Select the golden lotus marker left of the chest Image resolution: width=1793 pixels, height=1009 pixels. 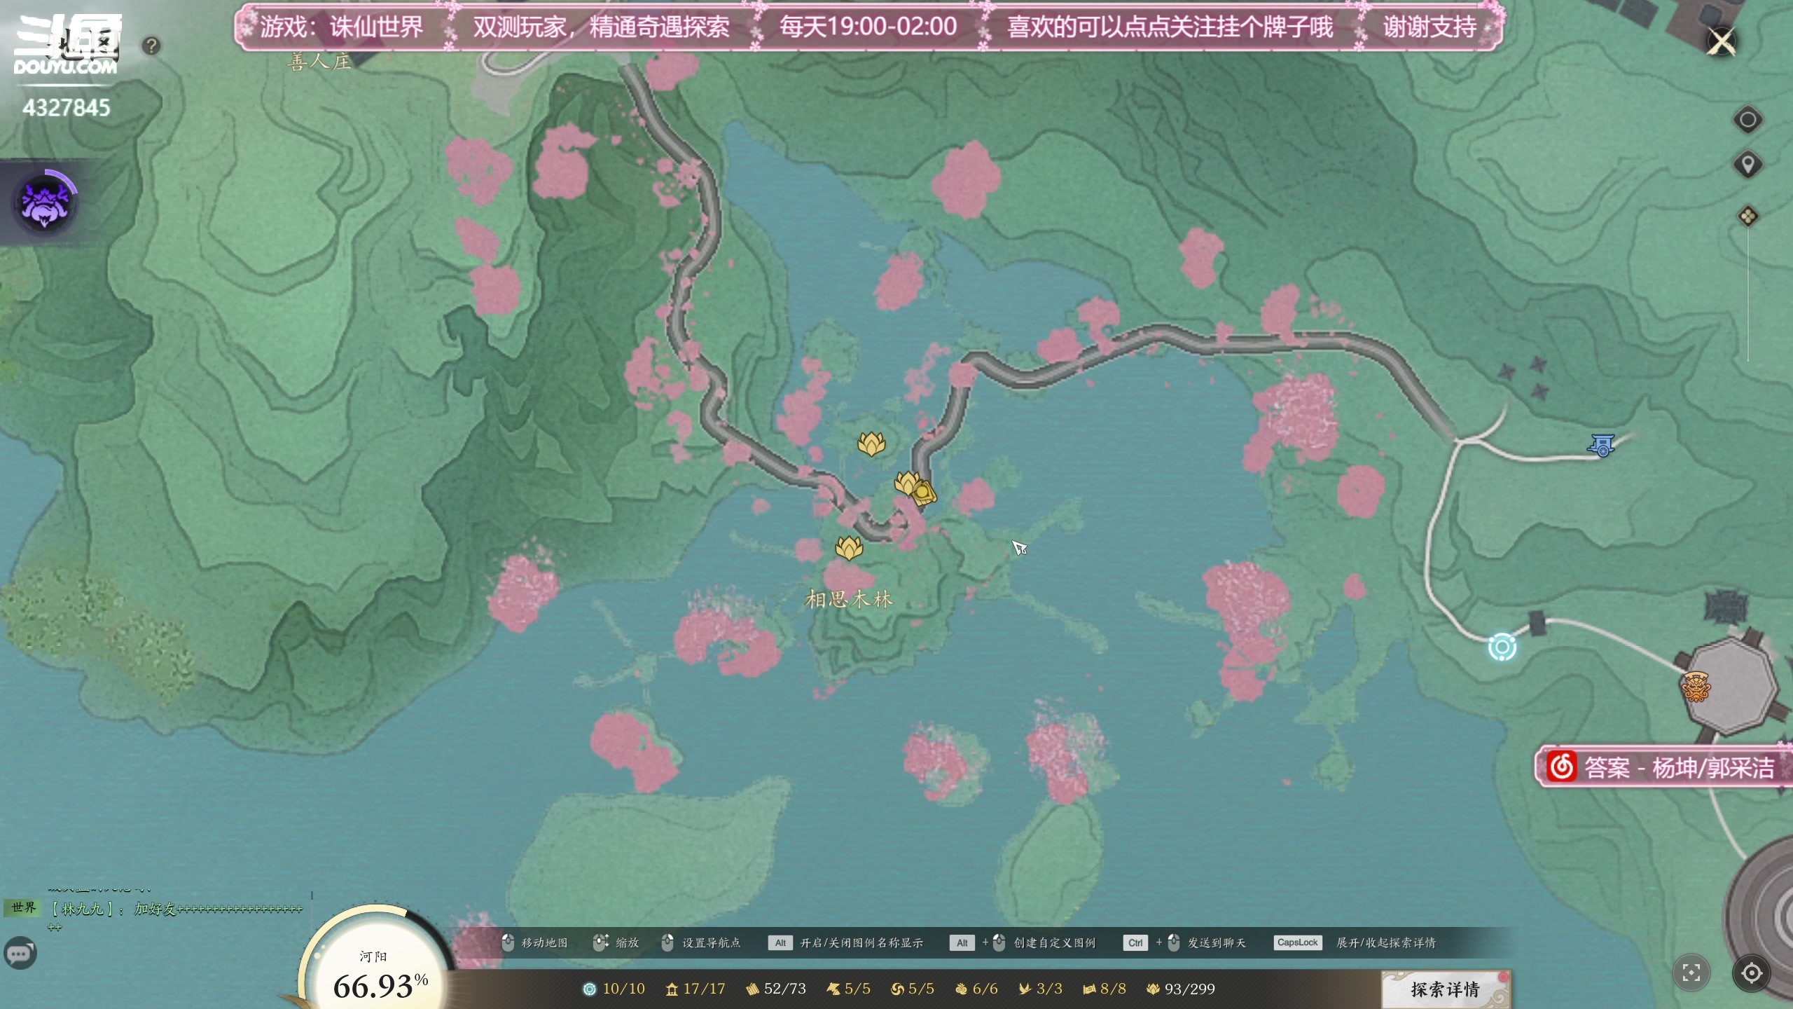click(x=906, y=483)
